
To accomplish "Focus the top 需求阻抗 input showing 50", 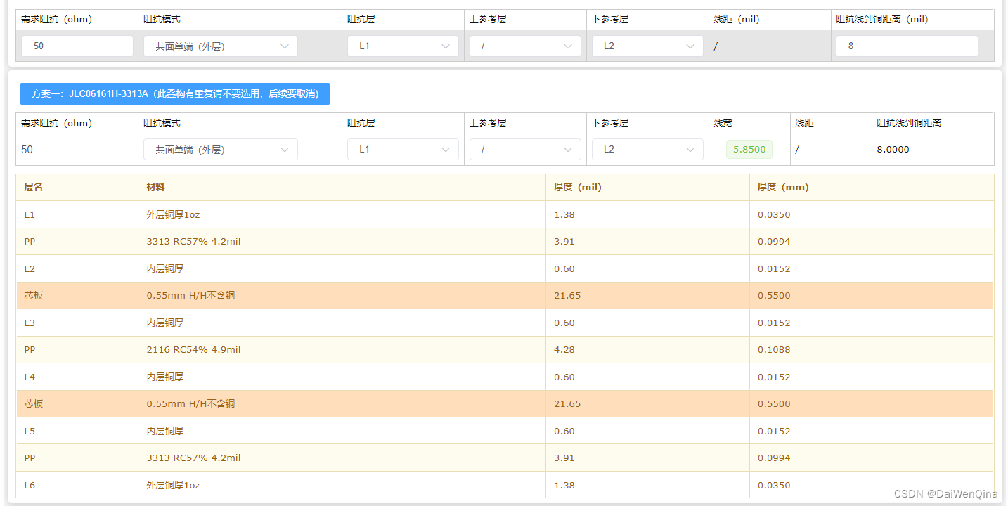I will click(x=77, y=46).
